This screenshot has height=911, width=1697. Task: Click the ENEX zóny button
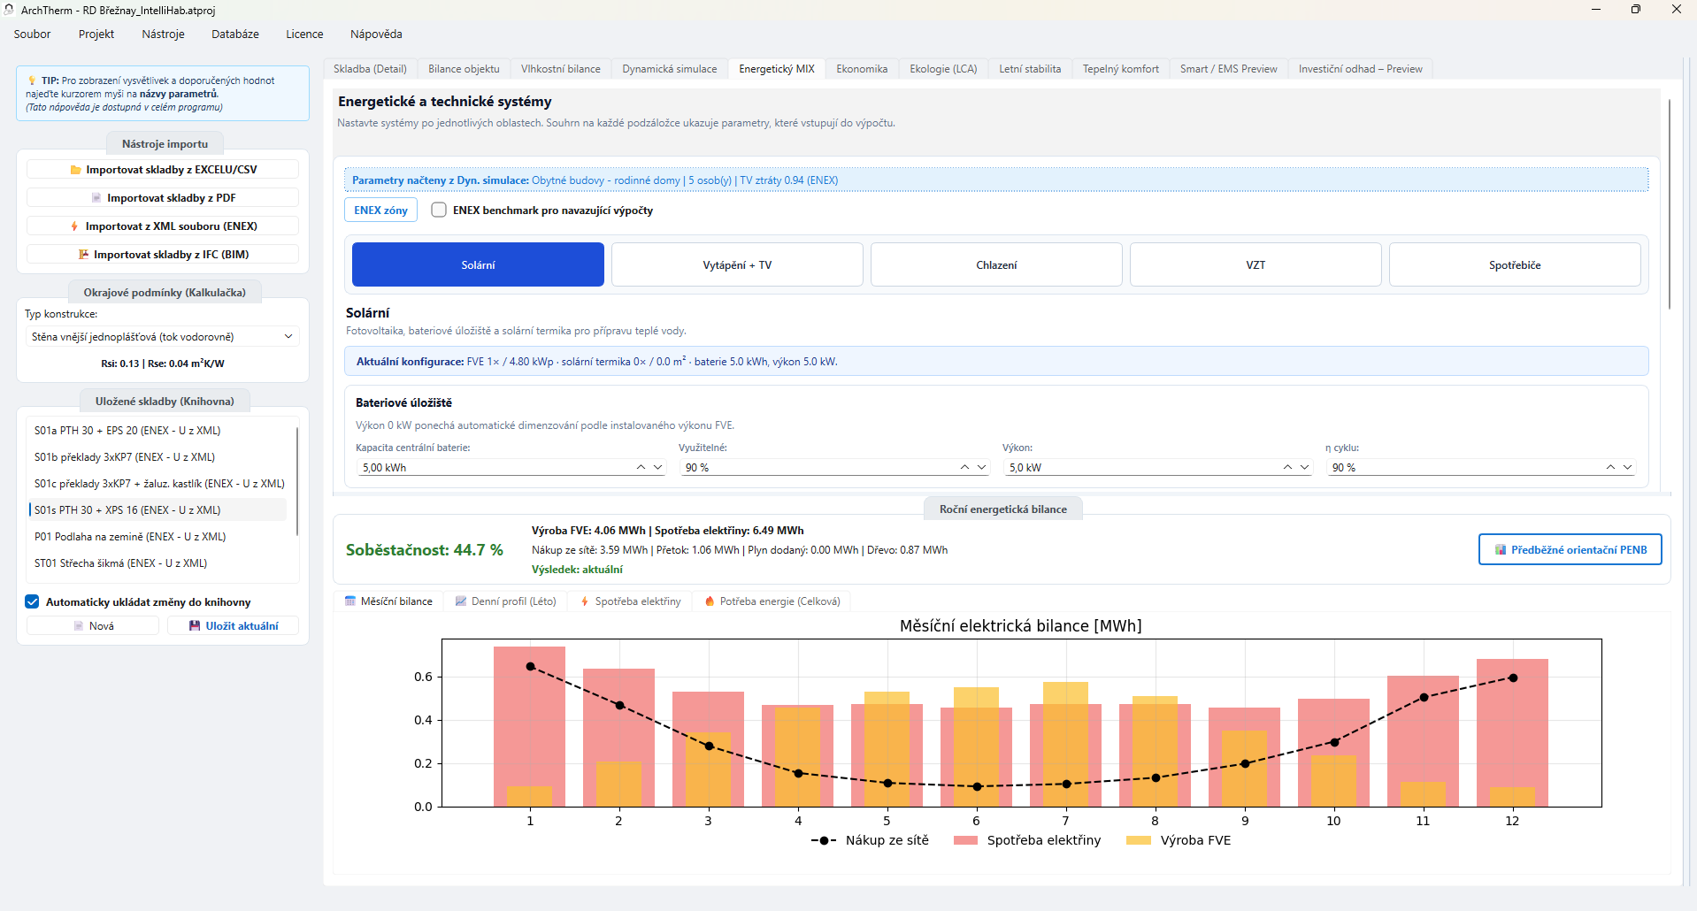(x=380, y=211)
